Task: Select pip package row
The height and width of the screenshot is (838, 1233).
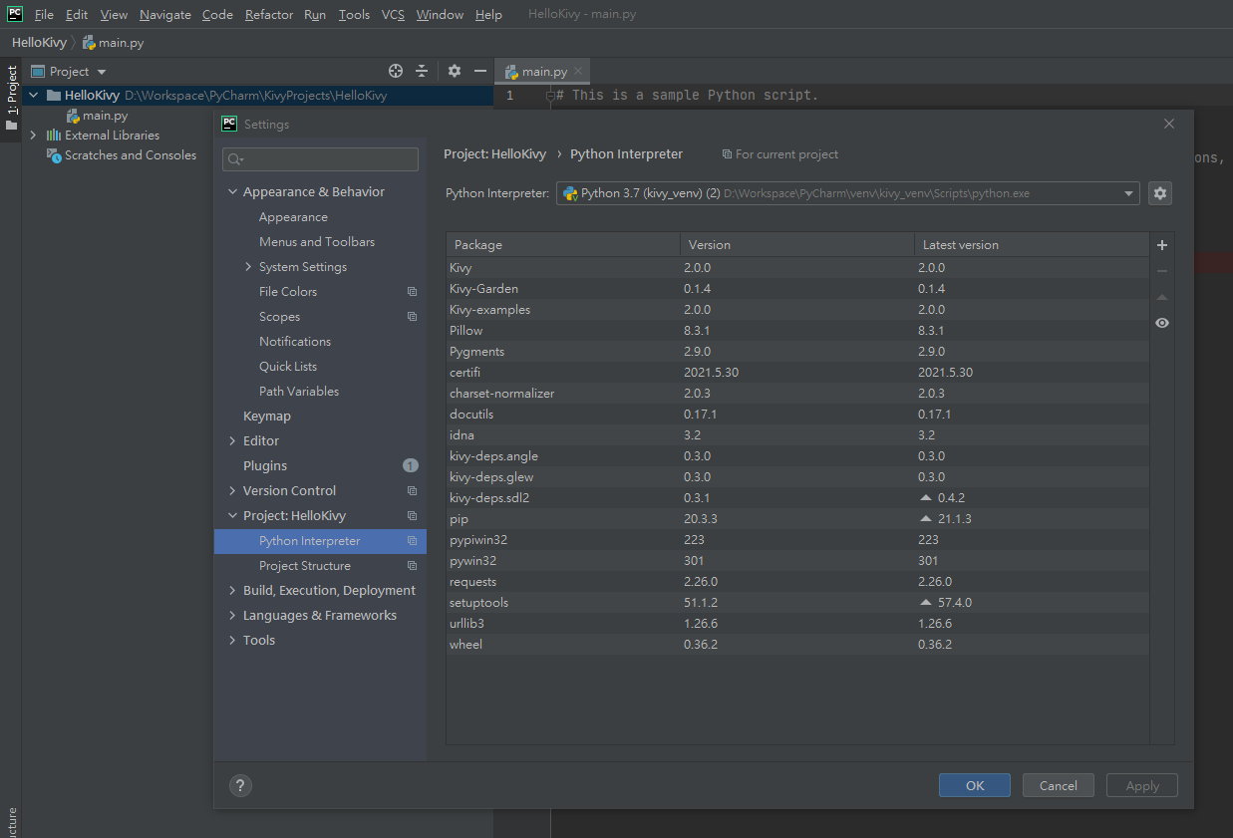Action: [x=797, y=519]
